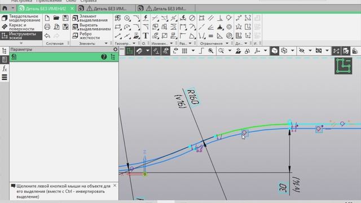The image size is (361, 203).
Task: Enable wireframe display mode cube
Action: 284,51
